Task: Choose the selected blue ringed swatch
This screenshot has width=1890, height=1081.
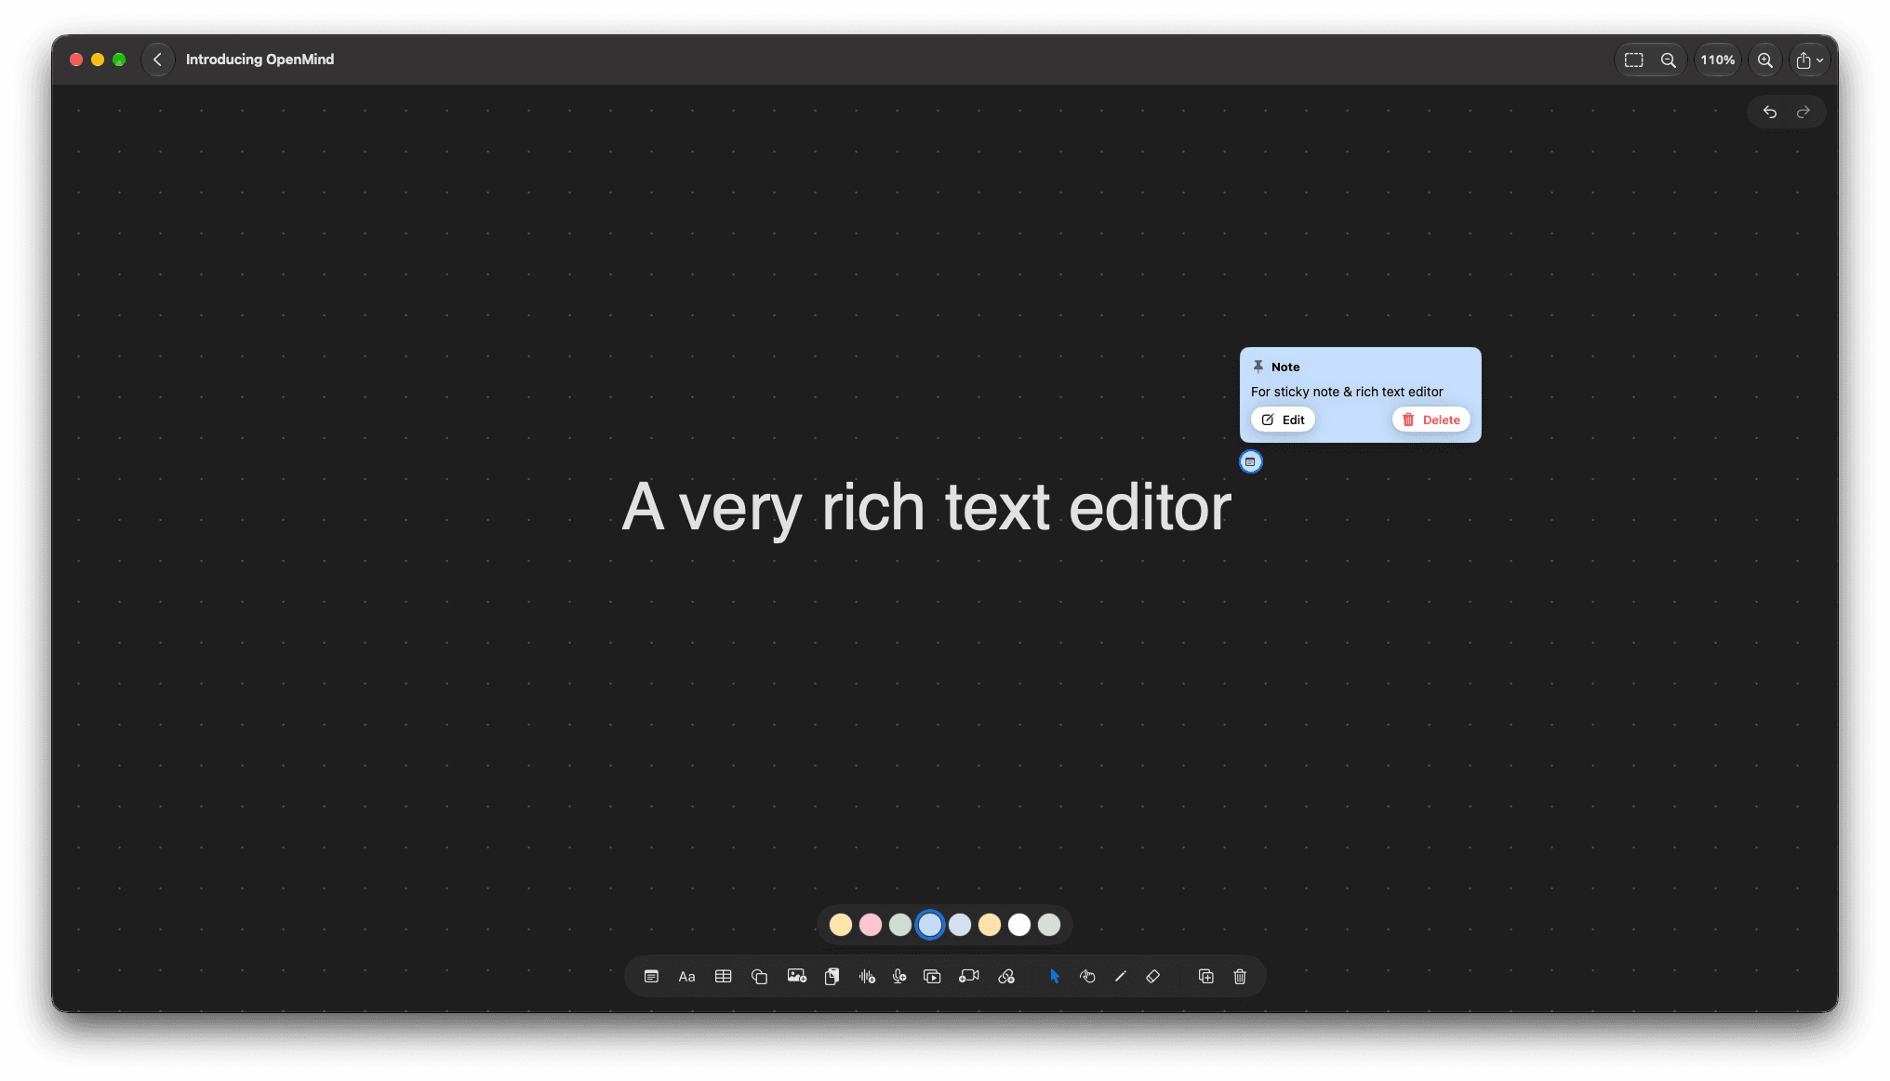Action: point(930,925)
